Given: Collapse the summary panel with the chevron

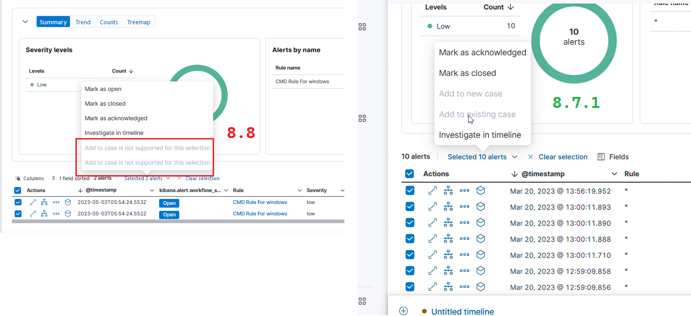Looking at the screenshot, I should 25,21.
